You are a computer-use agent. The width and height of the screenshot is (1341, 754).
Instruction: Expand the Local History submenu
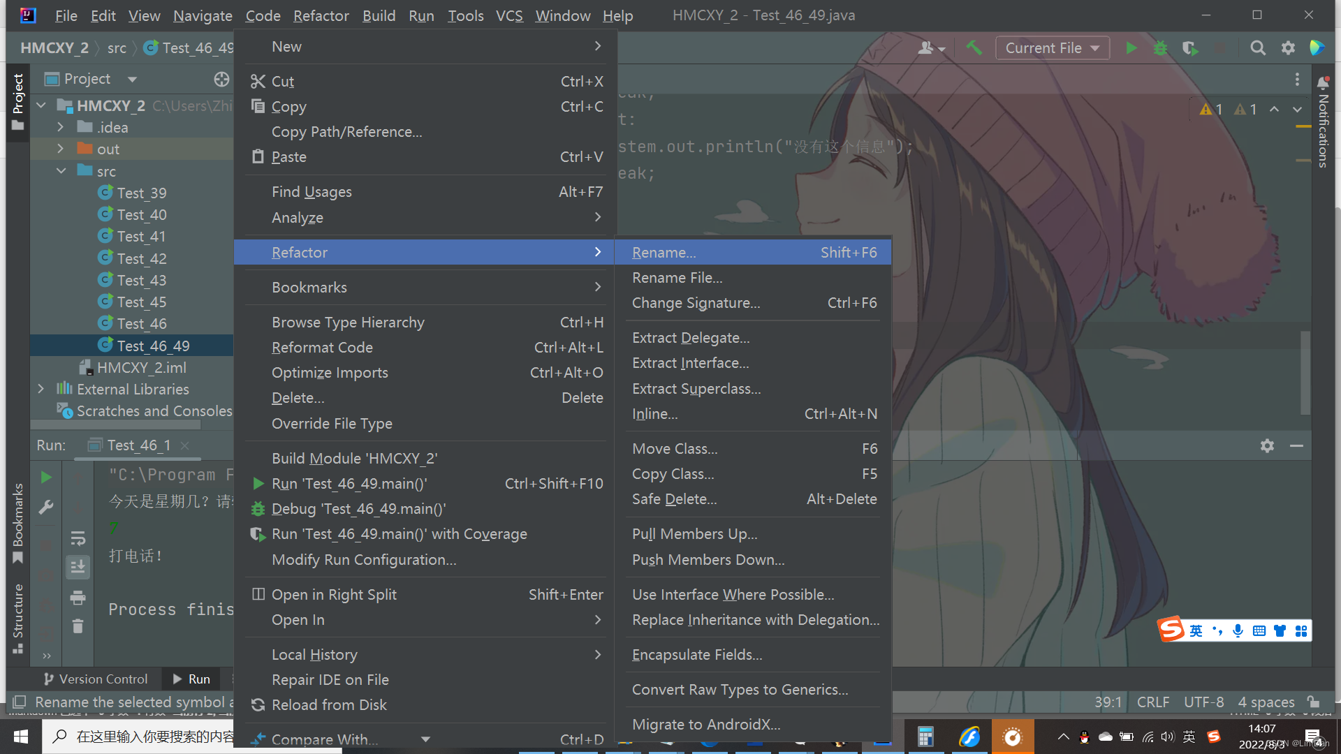tap(426, 654)
